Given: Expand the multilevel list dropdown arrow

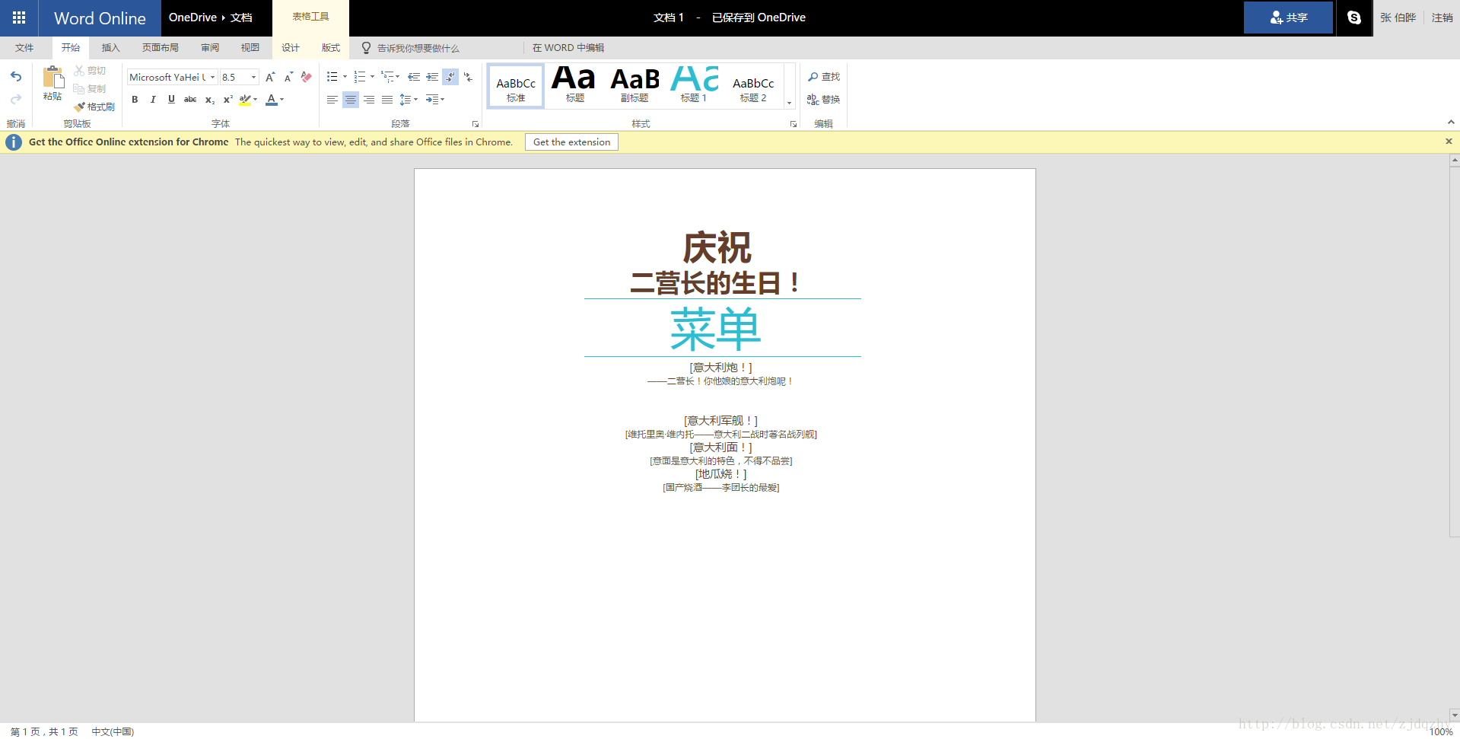Looking at the screenshot, I should (398, 77).
